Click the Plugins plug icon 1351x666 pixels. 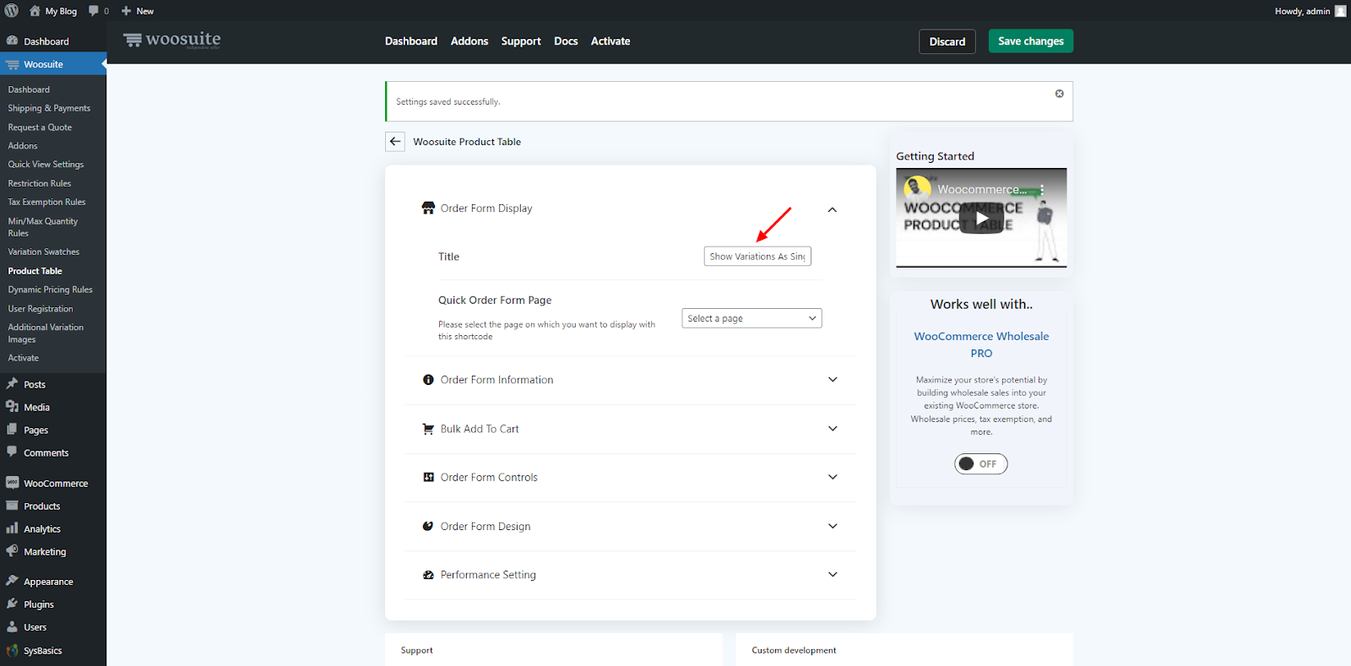(x=12, y=604)
